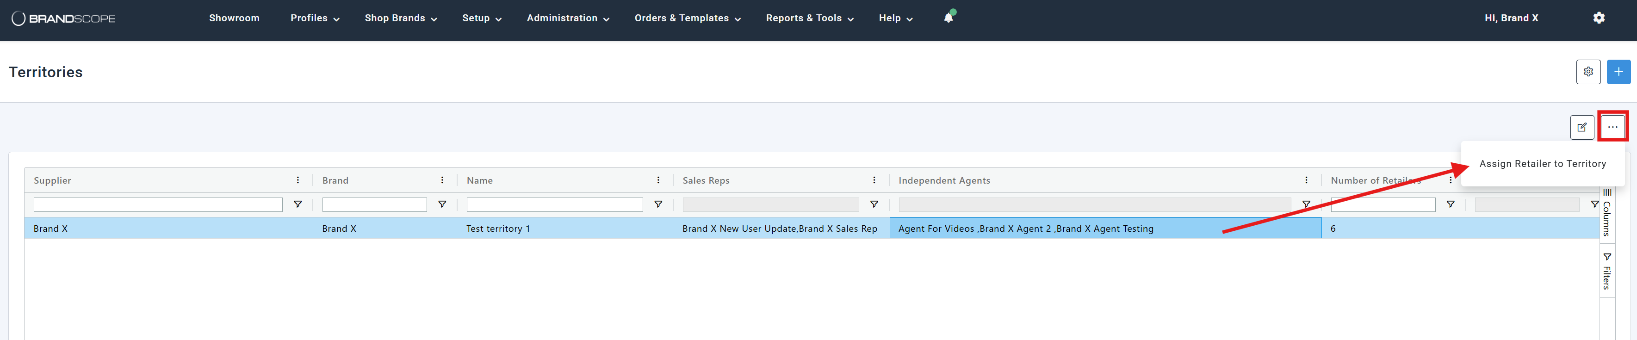Open the Administration dropdown menu
This screenshot has height=340, width=1637.
[x=567, y=19]
